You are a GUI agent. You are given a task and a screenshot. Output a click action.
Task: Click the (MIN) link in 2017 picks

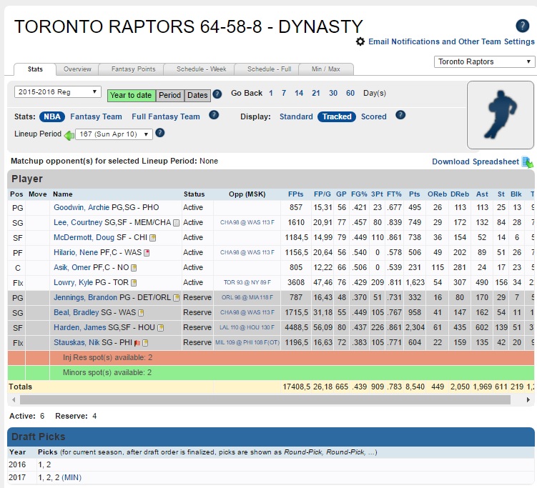tap(72, 477)
